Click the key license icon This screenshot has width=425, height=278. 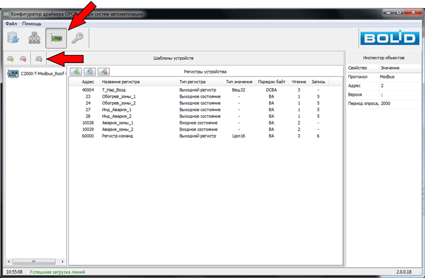point(77,38)
